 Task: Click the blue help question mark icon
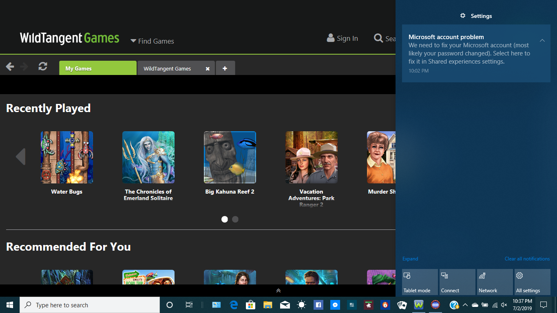point(454,305)
